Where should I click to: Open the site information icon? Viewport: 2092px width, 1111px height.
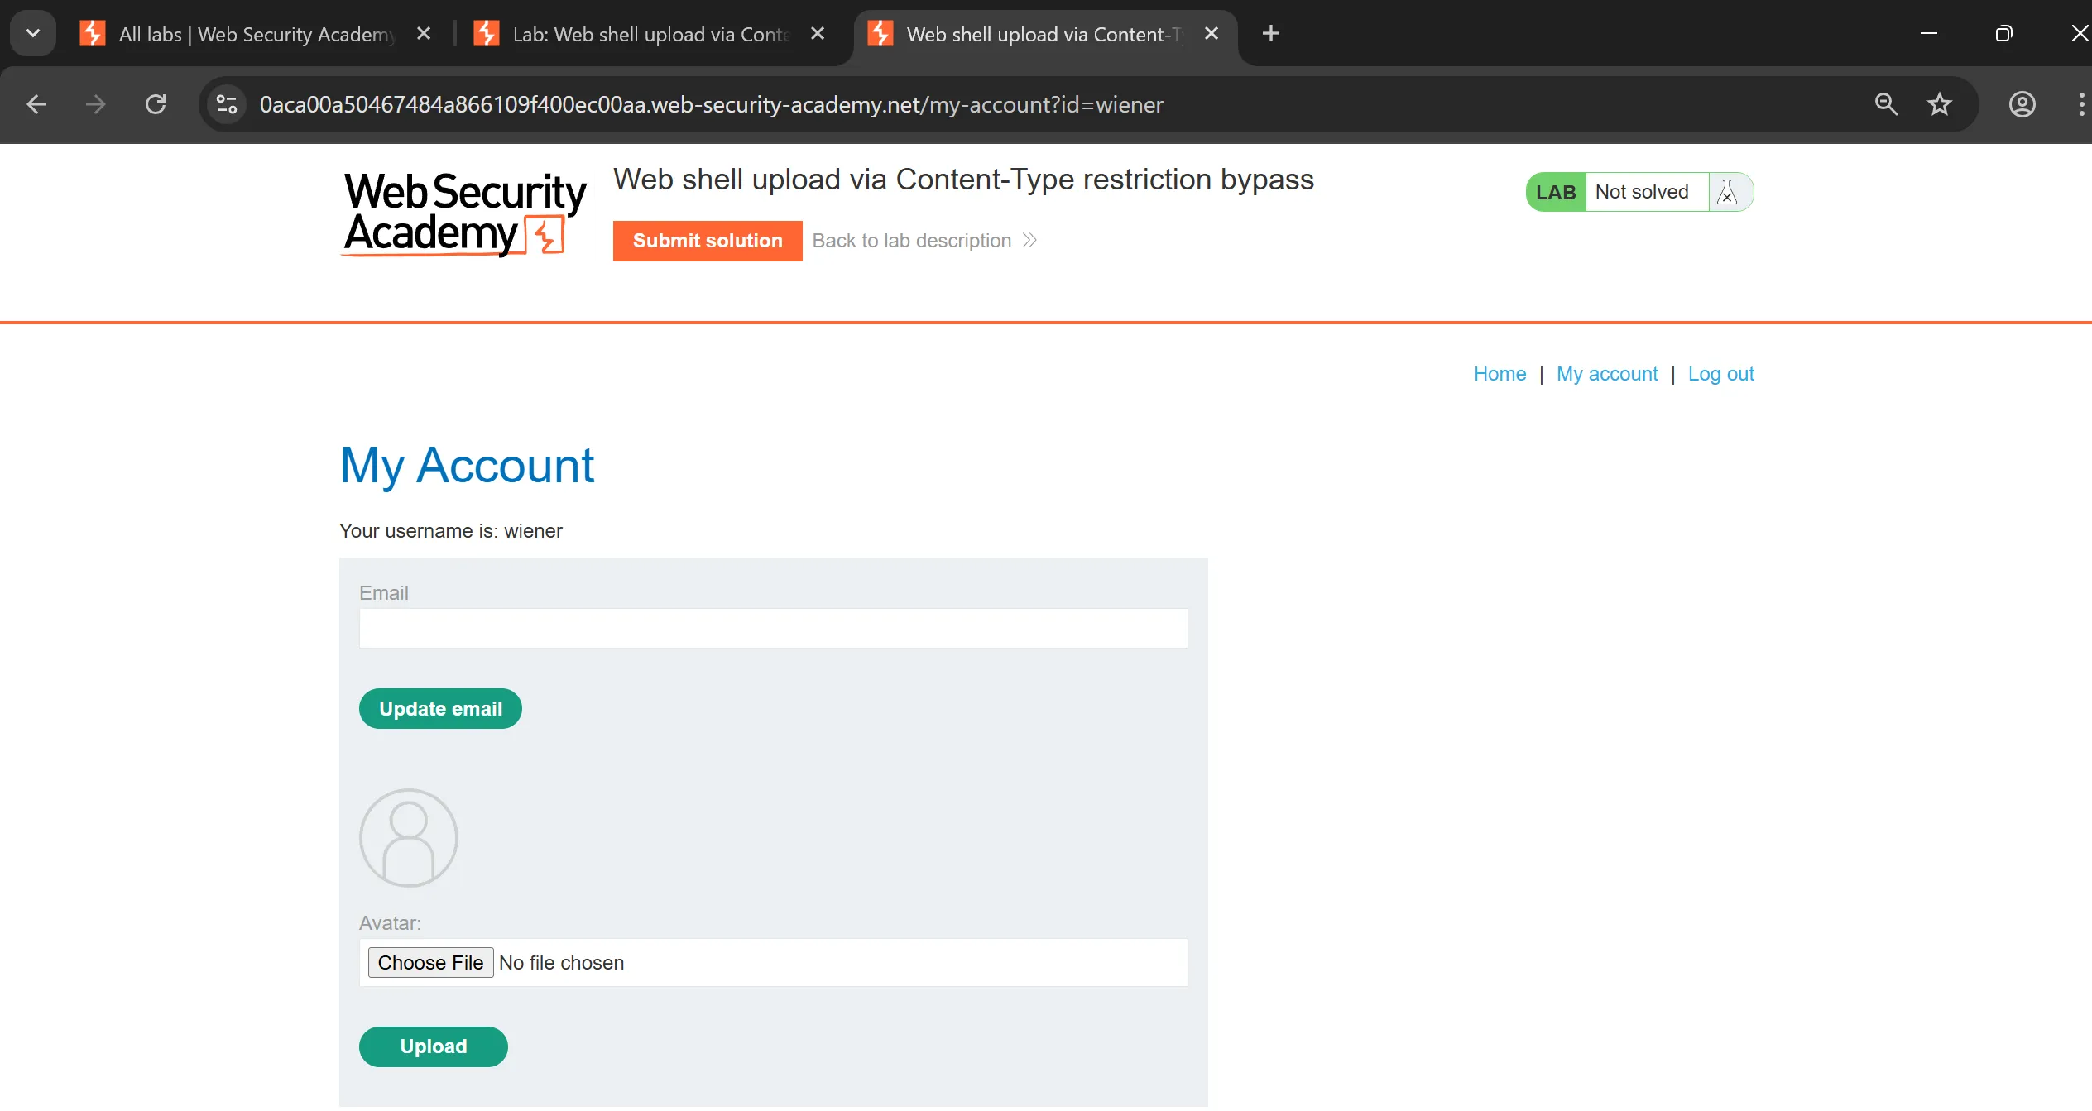[x=227, y=104]
